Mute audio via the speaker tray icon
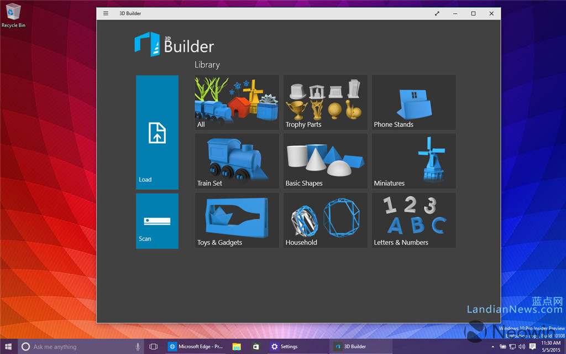Image resolution: width=566 pixels, height=354 pixels. coord(522,346)
